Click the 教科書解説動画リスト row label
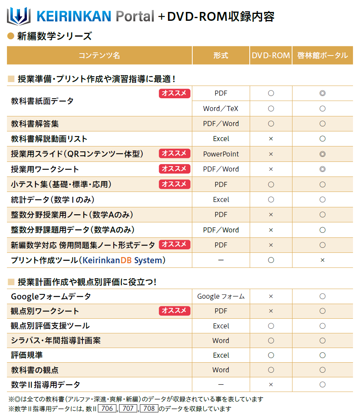 [49, 139]
